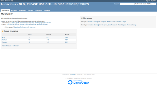Open the project jump dropdown
The height and width of the screenshot is (98, 157).
coord(145,4)
